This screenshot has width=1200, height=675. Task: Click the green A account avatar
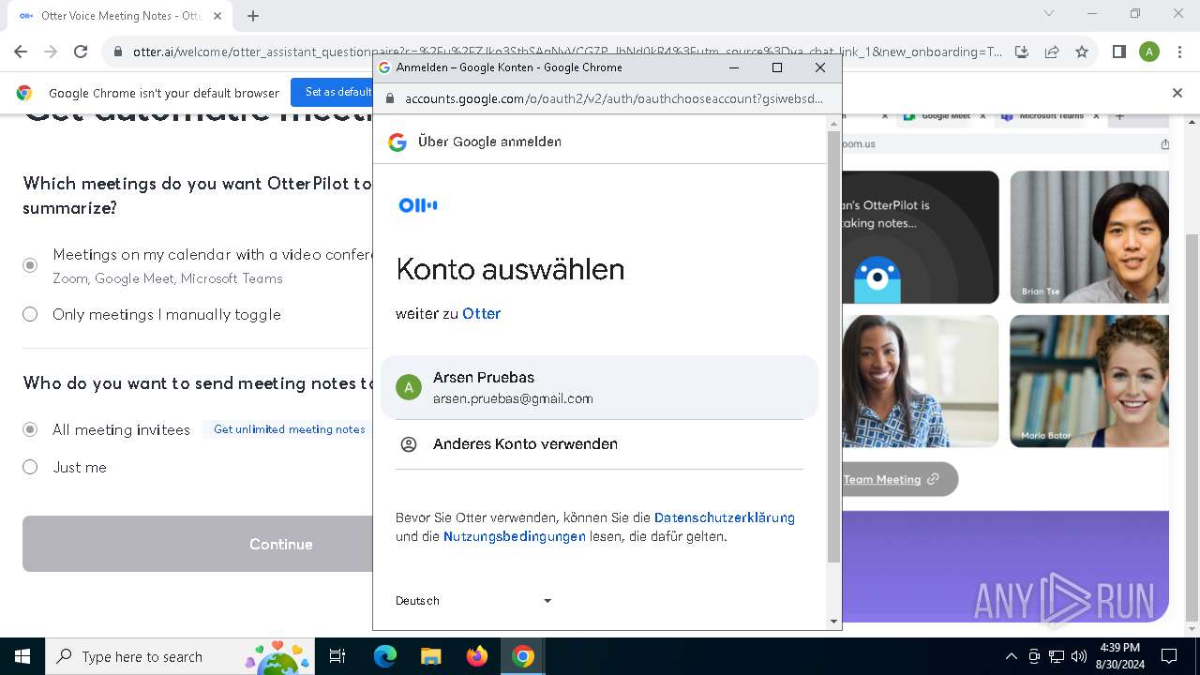point(409,387)
